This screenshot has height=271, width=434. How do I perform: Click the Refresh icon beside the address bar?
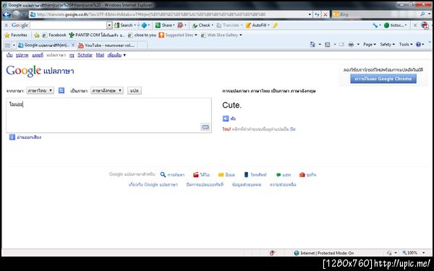pyautogui.click(x=318, y=14)
